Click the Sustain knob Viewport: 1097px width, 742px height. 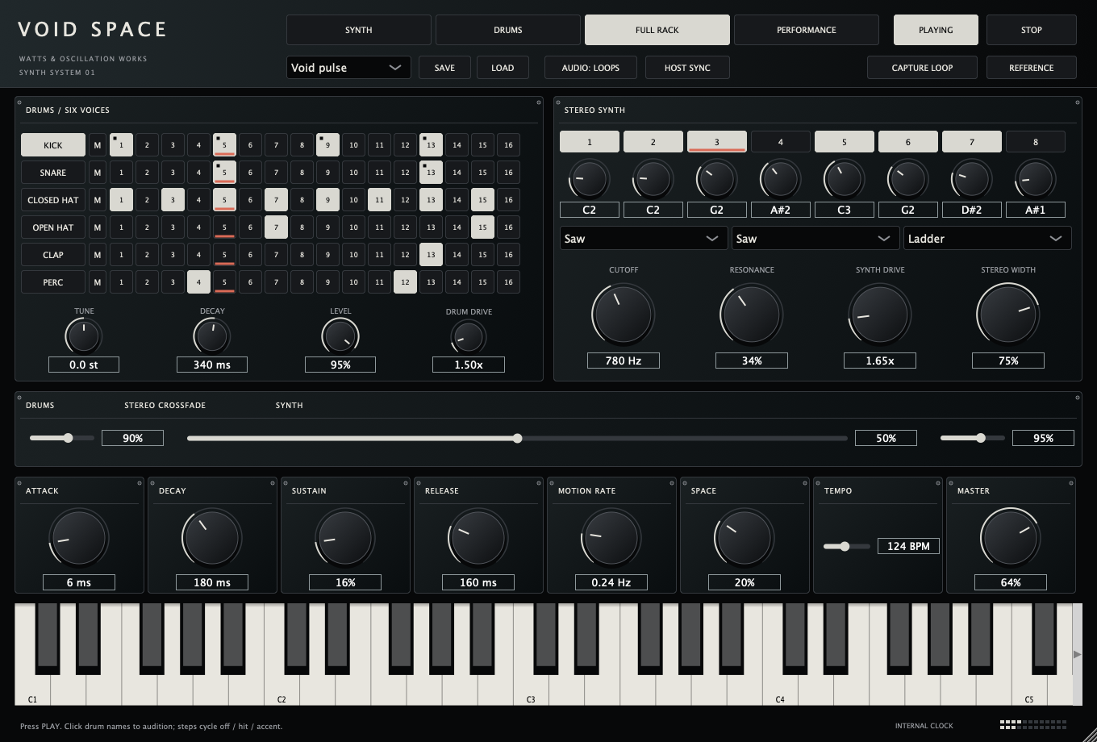coord(345,538)
